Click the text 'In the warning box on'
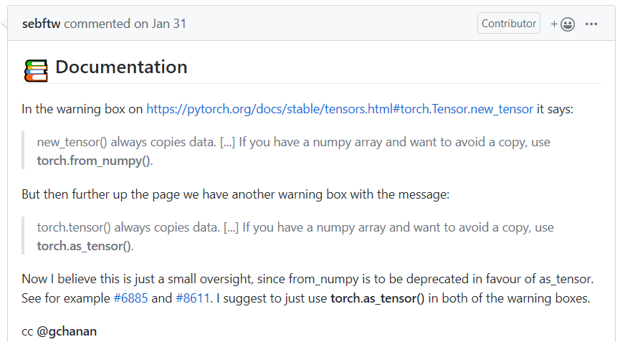 pos(82,109)
